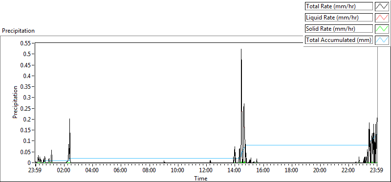Click the Solid Rate green line icon
Image resolution: width=391 pixels, height=182 pixels.
382,29
